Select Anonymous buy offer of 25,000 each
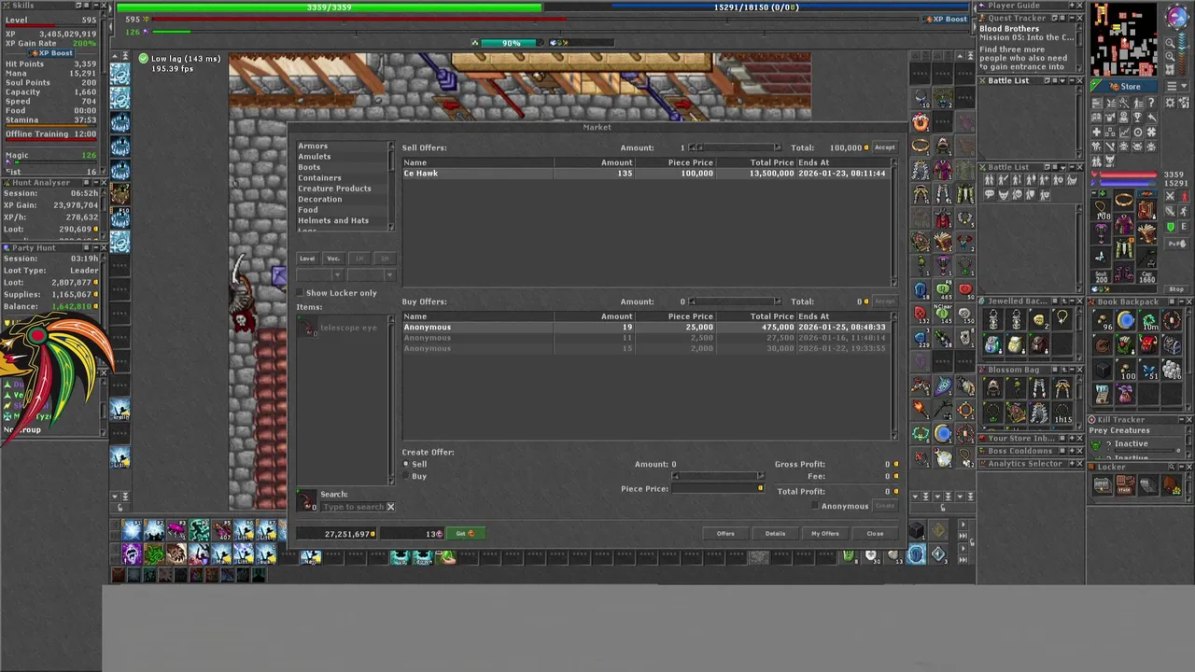This screenshot has width=1195, height=672. tap(646, 328)
